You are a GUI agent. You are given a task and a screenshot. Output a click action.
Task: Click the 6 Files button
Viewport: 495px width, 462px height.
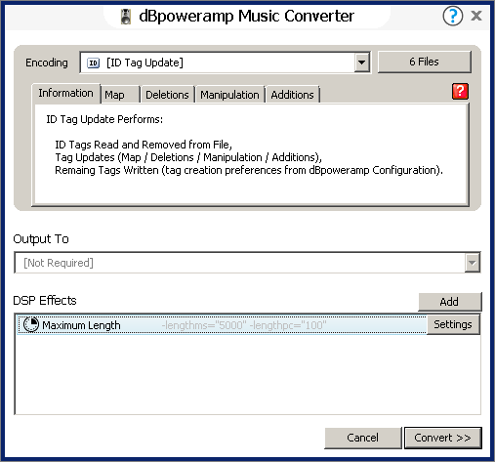click(425, 62)
